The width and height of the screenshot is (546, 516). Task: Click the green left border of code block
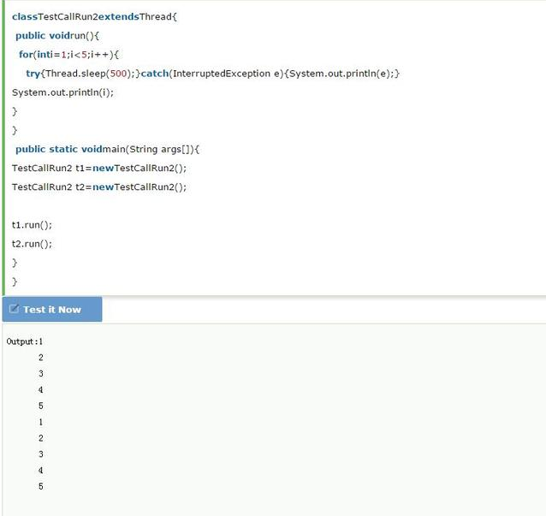click(x=4, y=145)
